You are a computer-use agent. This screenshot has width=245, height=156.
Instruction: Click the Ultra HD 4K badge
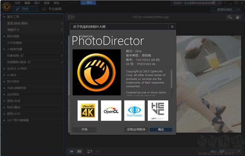[x=88, y=110]
